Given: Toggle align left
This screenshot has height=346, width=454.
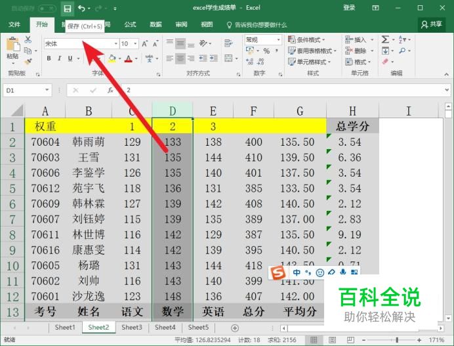Looking at the screenshot, I should click(170, 58).
